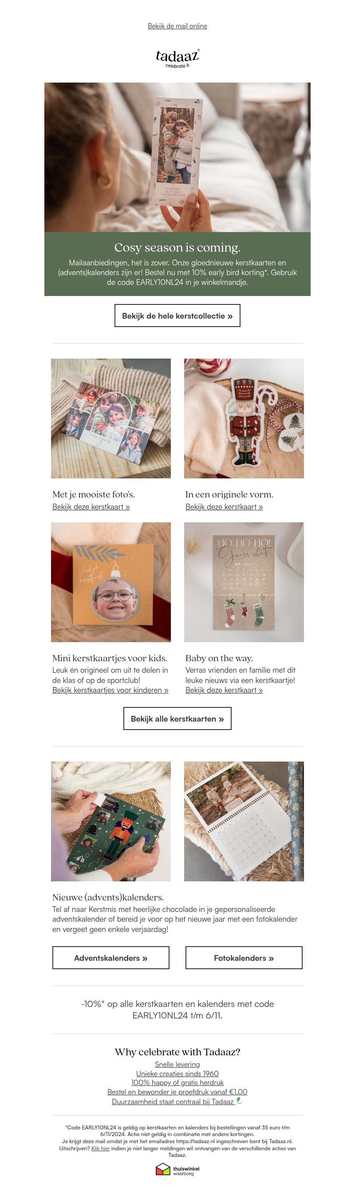355x1192 pixels.
Task: Click "Klik hier" to unsubscribe
Action: pos(100,1149)
